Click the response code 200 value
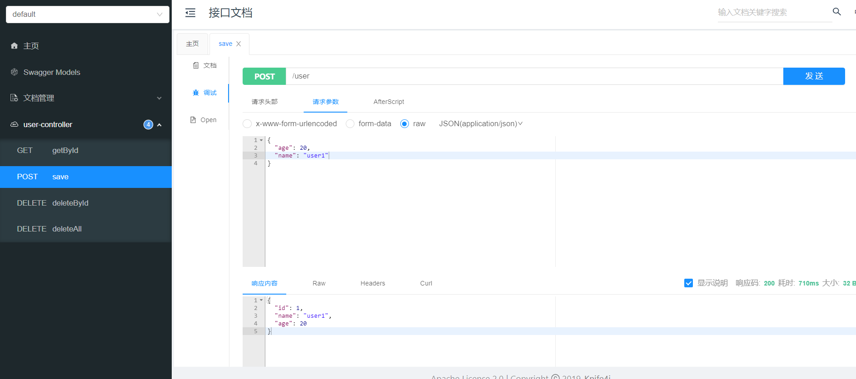856x379 pixels. pos(769,283)
